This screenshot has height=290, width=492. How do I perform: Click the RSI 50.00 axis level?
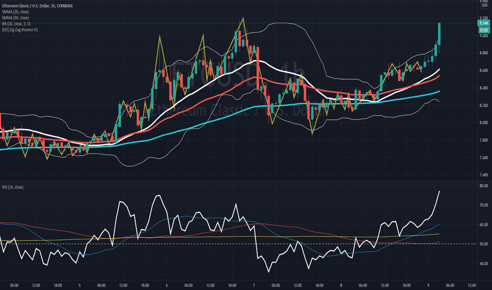484,244
